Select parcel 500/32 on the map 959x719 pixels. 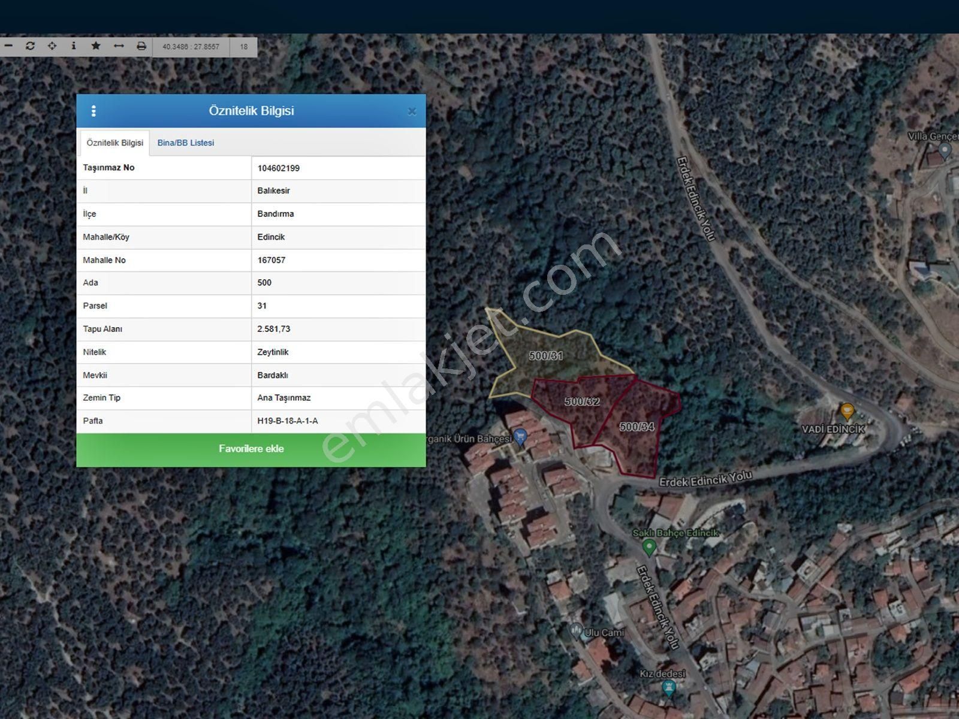click(x=582, y=402)
